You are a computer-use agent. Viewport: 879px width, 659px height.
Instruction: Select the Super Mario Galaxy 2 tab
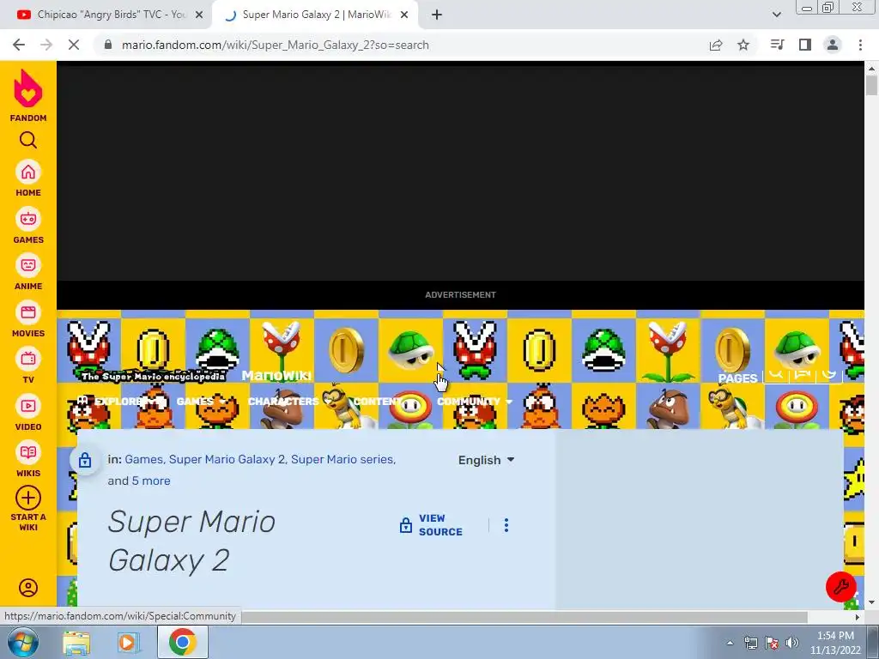(315, 15)
